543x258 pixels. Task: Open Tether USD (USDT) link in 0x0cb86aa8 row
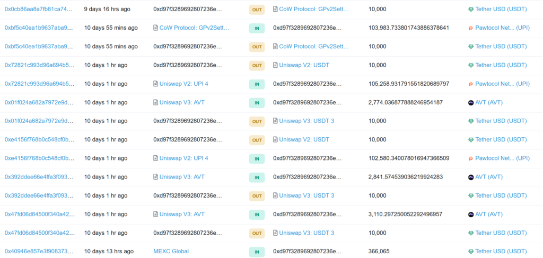[501, 10]
